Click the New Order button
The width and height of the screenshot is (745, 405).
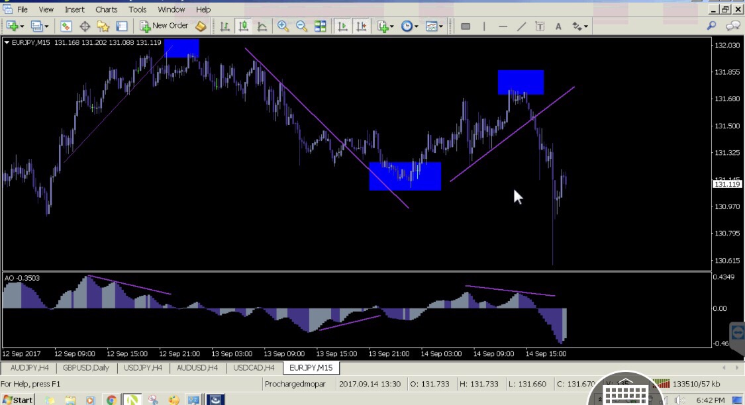pos(164,26)
